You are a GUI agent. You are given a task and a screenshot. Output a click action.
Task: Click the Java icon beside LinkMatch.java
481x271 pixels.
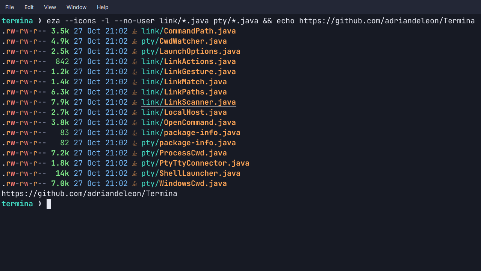pyautogui.click(x=135, y=82)
